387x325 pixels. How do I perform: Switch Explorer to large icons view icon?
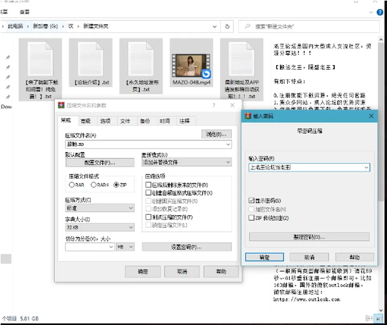click(x=378, y=318)
